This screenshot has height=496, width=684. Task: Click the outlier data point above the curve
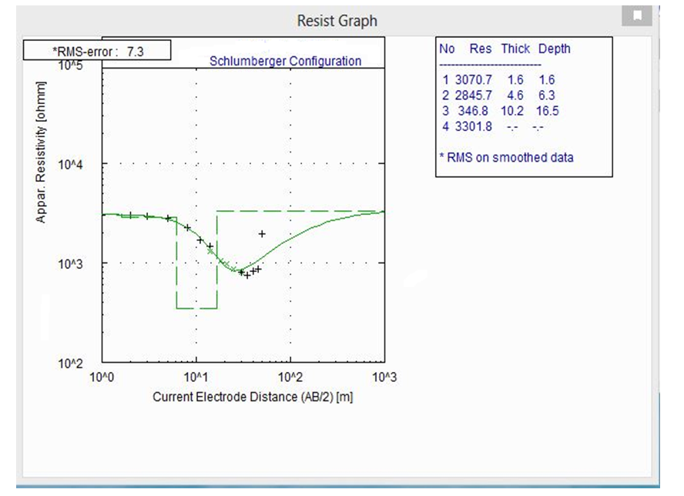[x=262, y=233]
